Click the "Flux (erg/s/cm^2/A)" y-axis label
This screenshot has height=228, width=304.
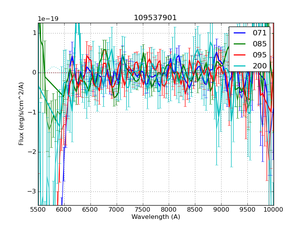pos(22,113)
